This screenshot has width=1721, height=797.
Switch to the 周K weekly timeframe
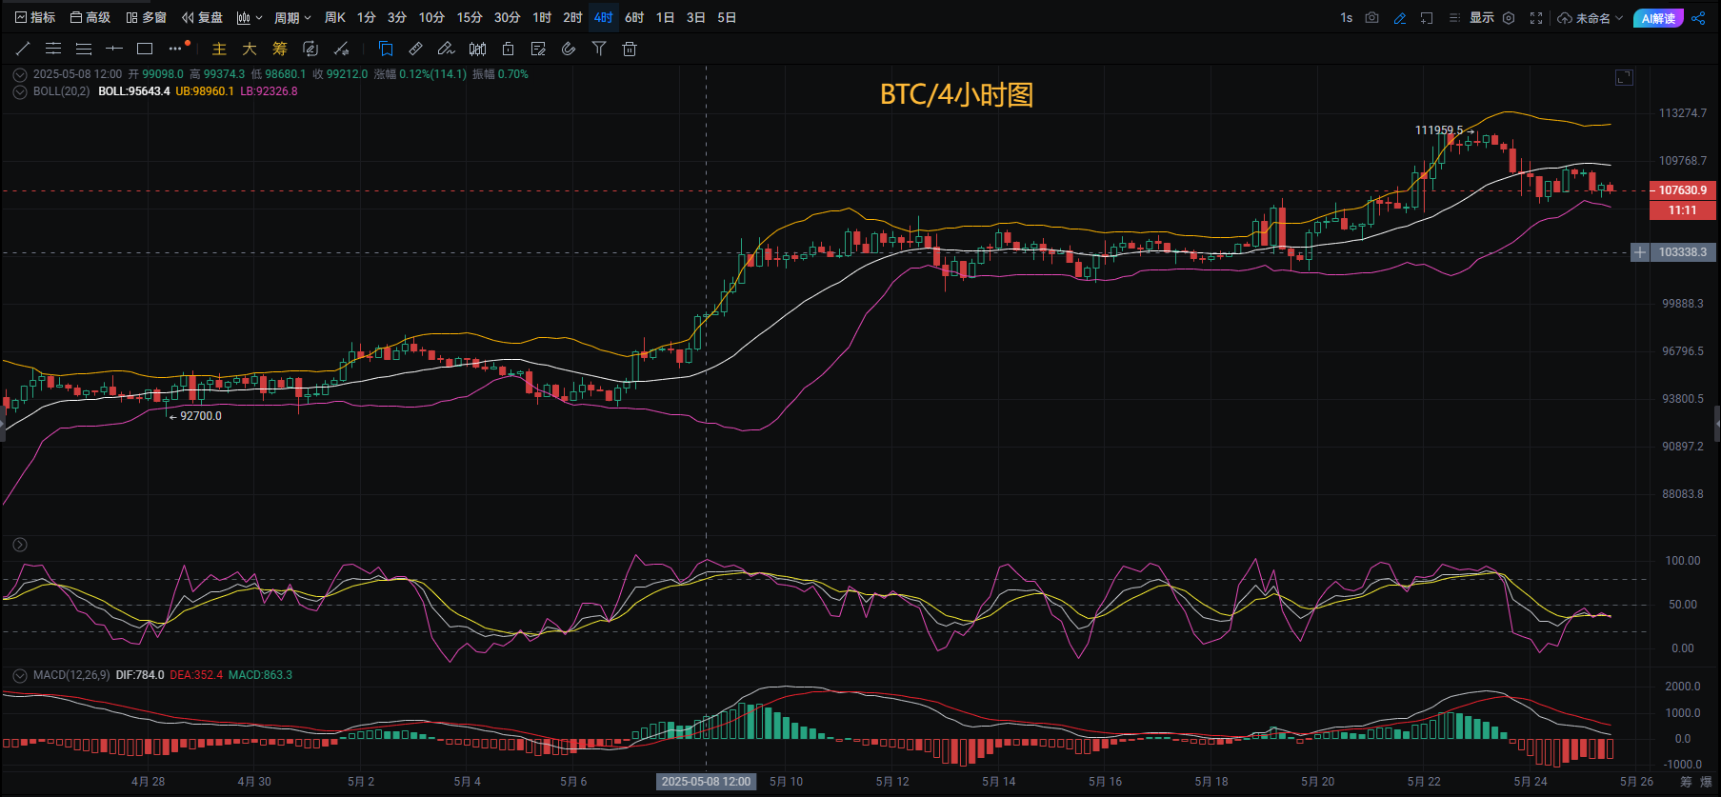(x=335, y=18)
